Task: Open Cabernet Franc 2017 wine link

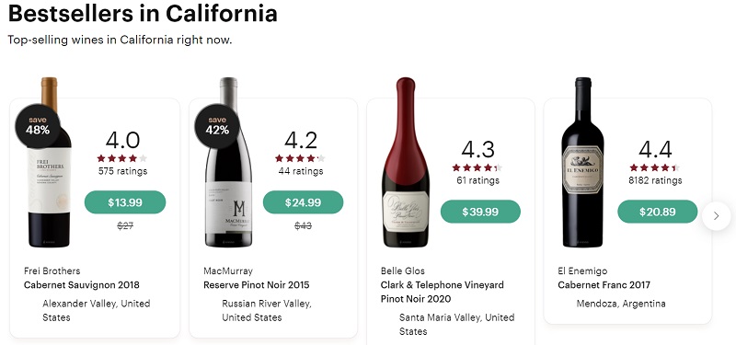Action: coord(604,285)
